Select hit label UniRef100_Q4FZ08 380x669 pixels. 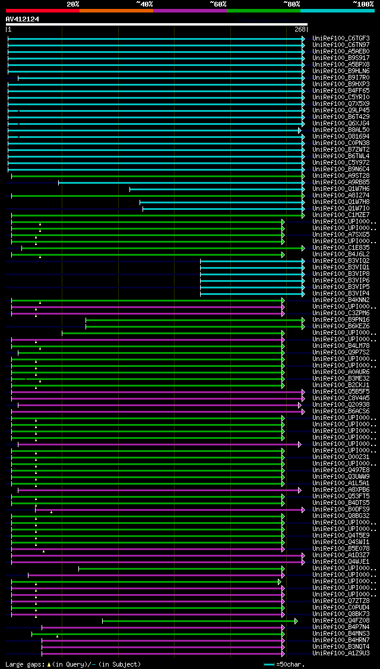[341, 620]
